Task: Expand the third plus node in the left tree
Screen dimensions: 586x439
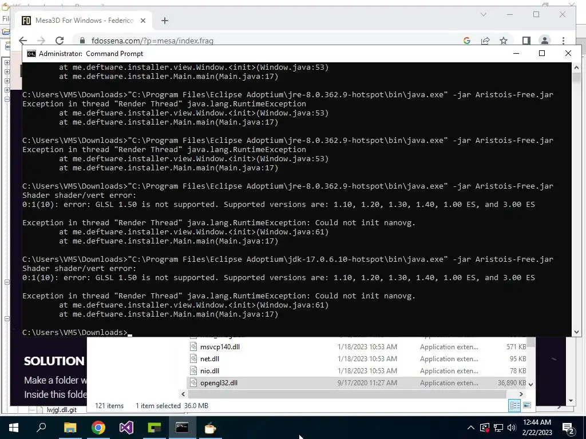Action: coord(7,81)
